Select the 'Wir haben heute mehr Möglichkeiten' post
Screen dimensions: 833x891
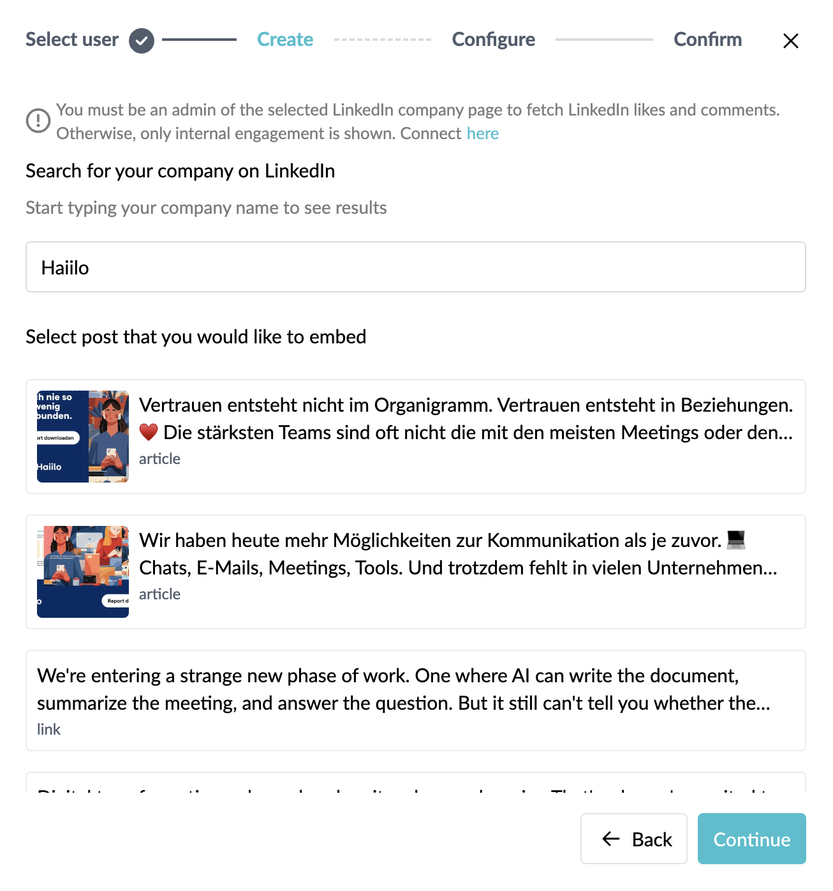click(416, 572)
